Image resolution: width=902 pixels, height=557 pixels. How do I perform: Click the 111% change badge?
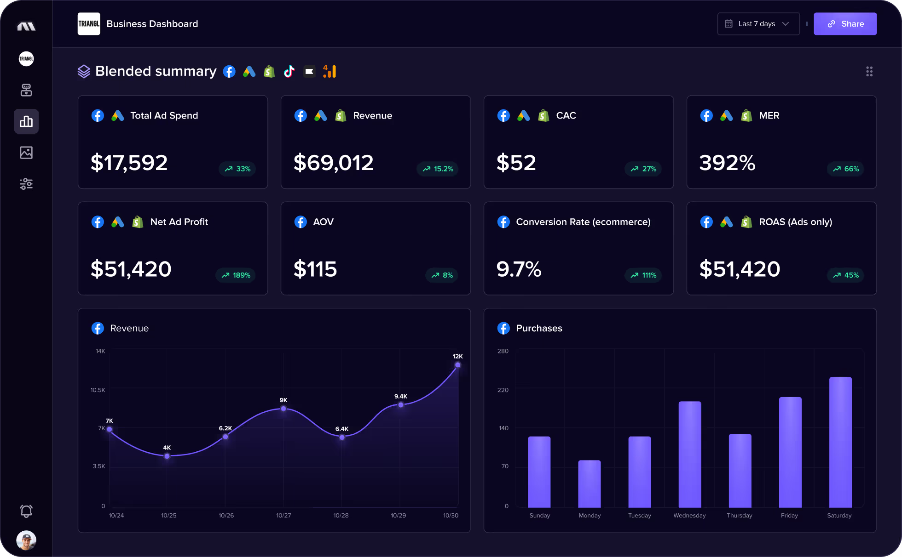pyautogui.click(x=643, y=275)
